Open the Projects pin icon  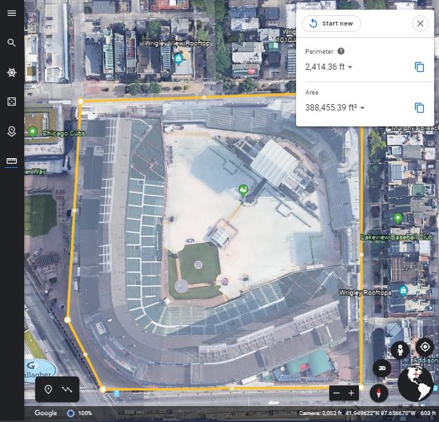click(x=12, y=131)
